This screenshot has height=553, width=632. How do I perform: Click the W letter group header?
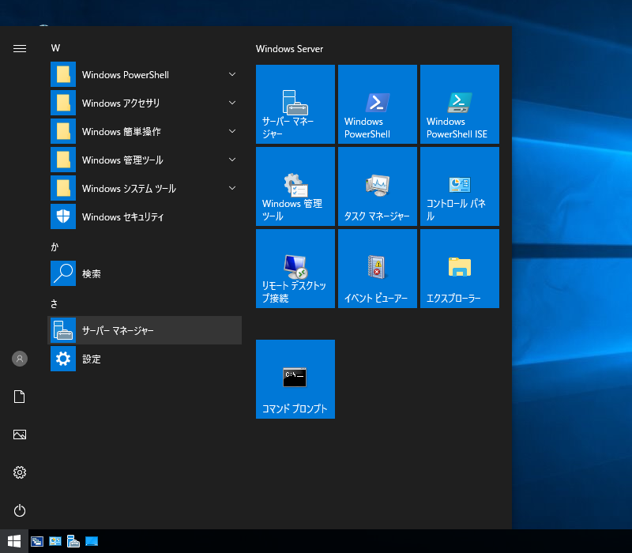point(55,48)
